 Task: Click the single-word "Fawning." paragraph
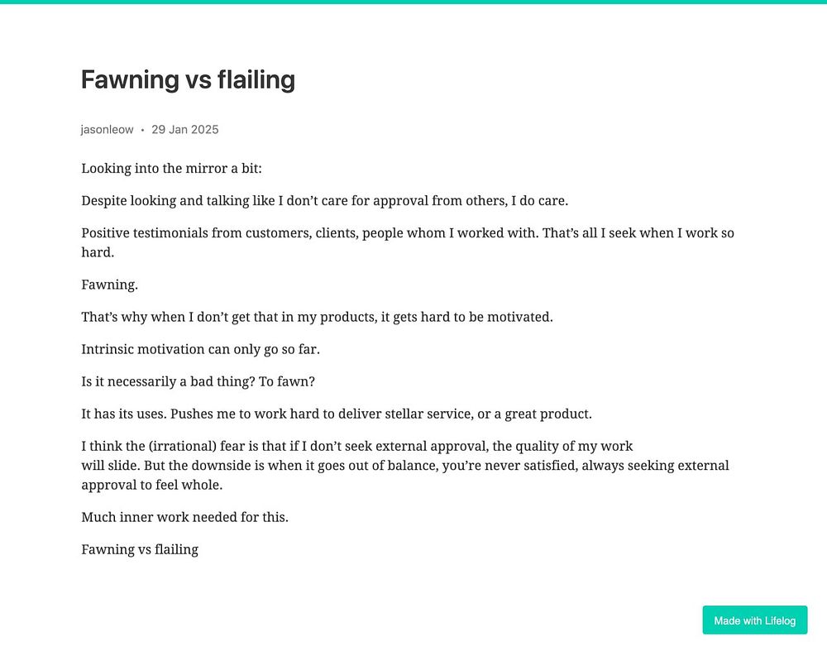[109, 285]
